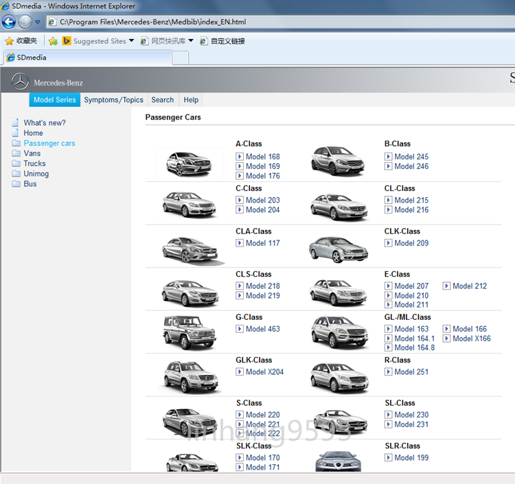
Task: Open a new blank browser tab
Action: (181, 58)
